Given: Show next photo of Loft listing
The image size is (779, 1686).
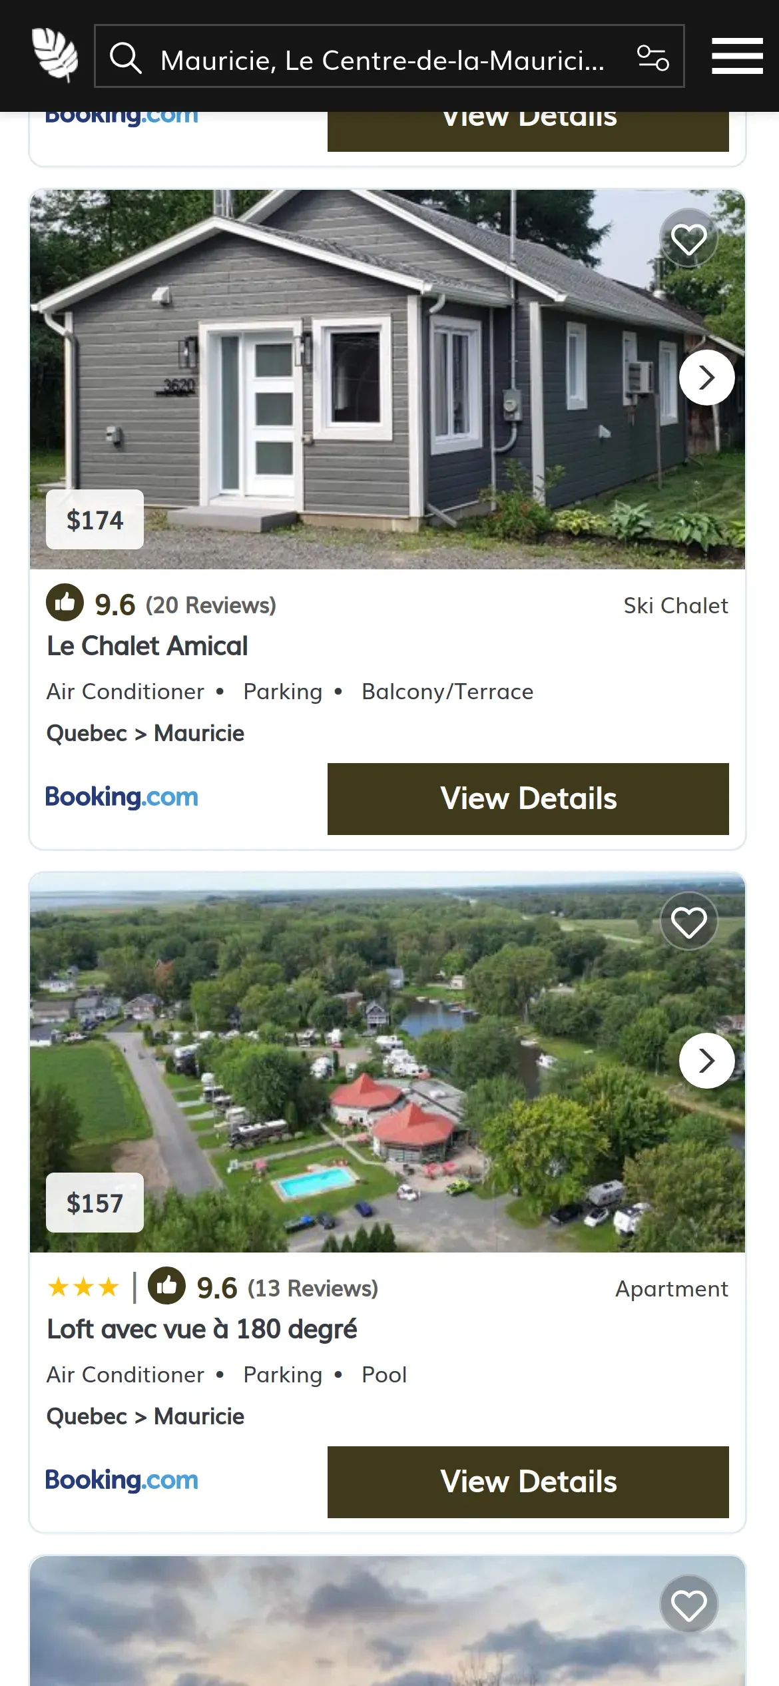Looking at the screenshot, I should pos(706,1061).
